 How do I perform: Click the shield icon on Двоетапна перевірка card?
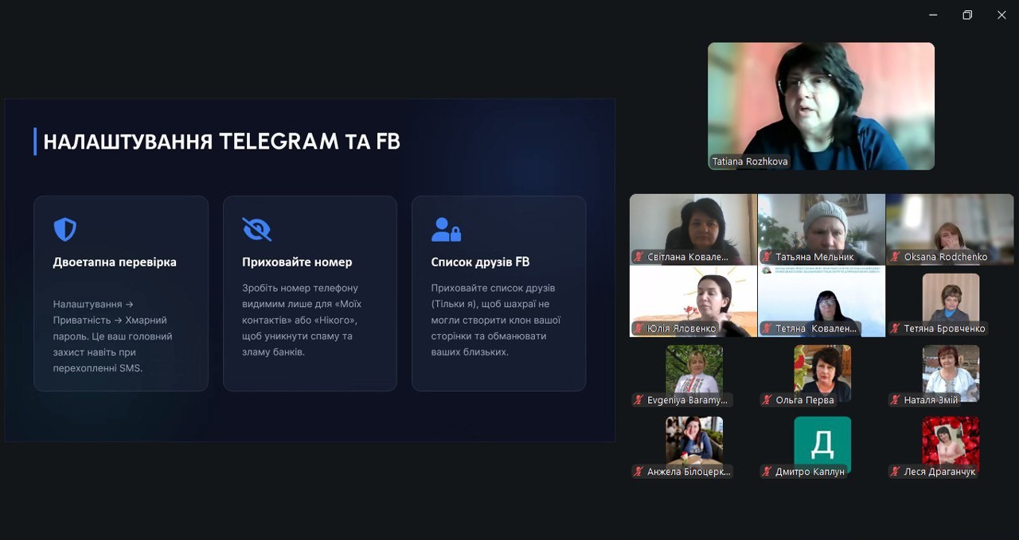(x=64, y=230)
